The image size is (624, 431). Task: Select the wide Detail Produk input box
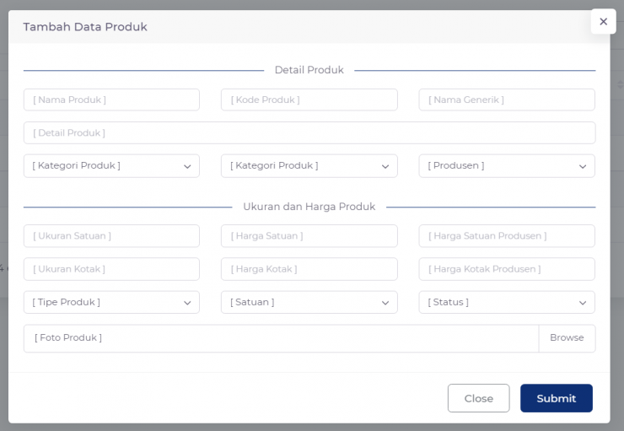(x=309, y=133)
